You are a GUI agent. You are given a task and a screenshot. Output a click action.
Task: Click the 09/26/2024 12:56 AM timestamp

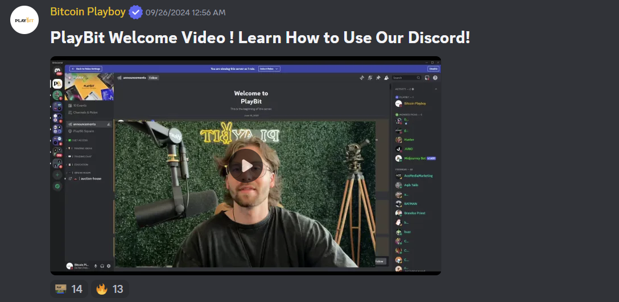[185, 12]
